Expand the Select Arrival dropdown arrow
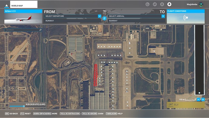 click(163, 16)
